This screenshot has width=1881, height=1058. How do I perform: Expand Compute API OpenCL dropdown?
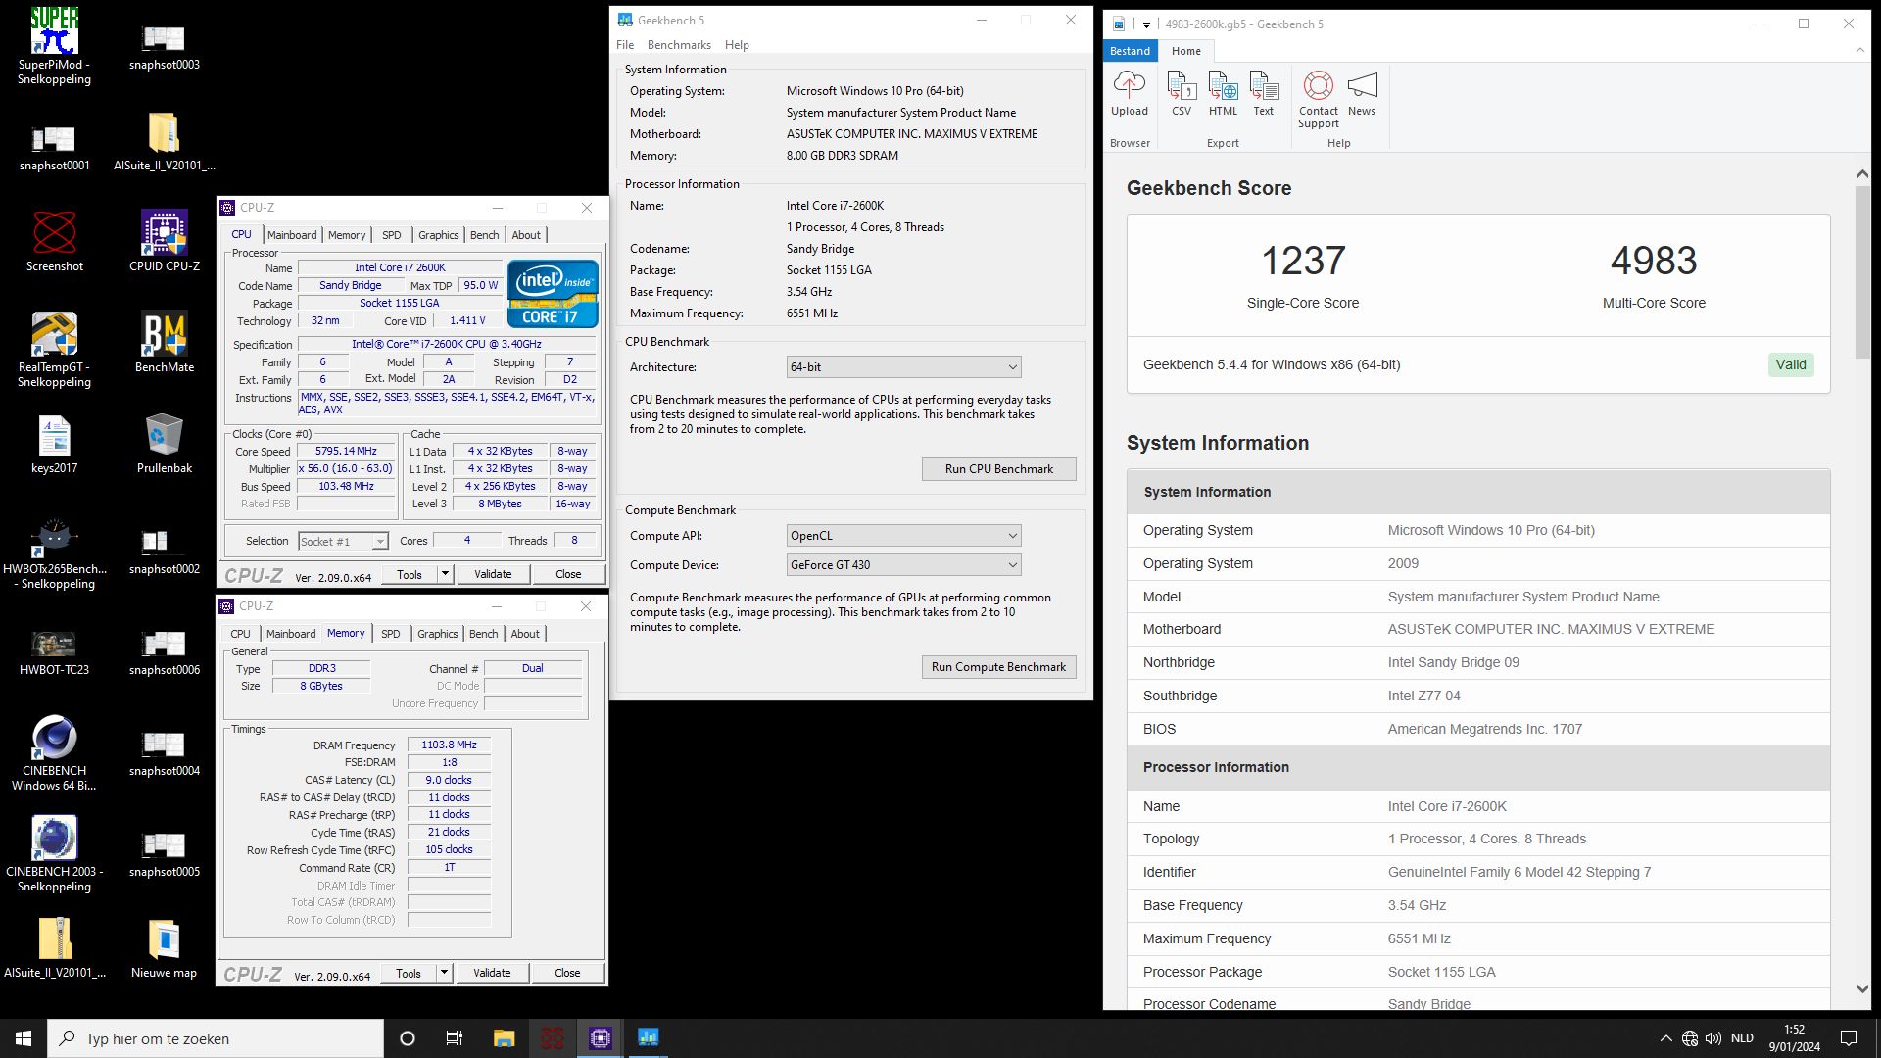(x=903, y=536)
